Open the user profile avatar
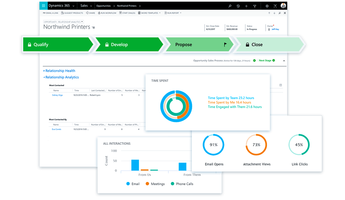 click(283, 6)
